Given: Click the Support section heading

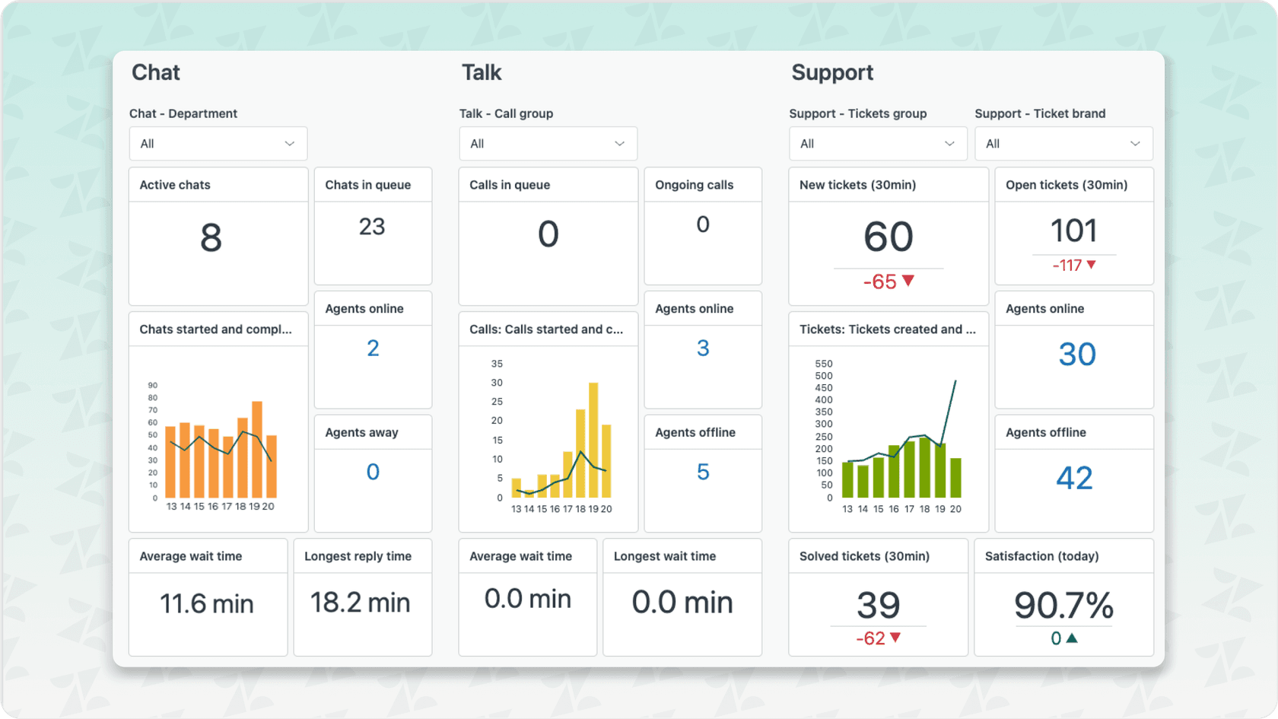Looking at the screenshot, I should tap(832, 72).
